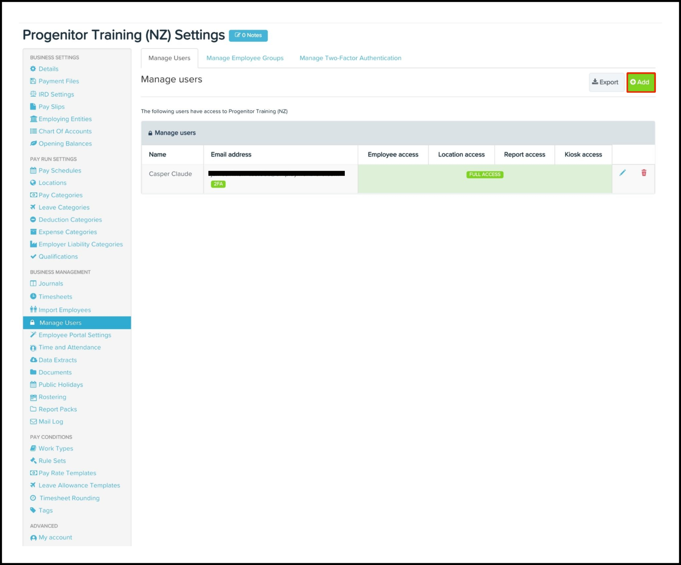The image size is (681, 565).
Task: Open the 0 Notes badge
Action: pyautogui.click(x=248, y=35)
